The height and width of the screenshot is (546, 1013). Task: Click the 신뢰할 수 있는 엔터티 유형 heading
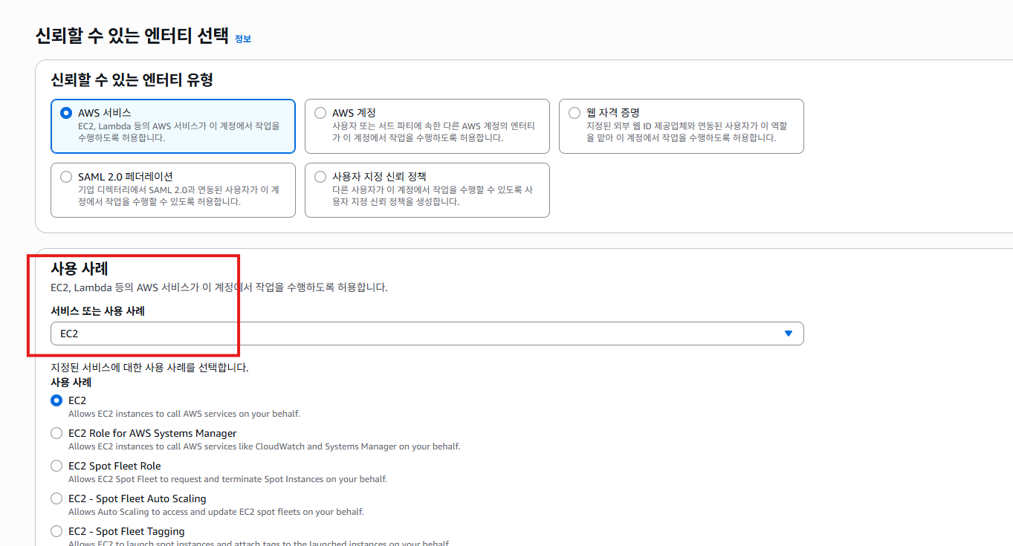tap(132, 79)
